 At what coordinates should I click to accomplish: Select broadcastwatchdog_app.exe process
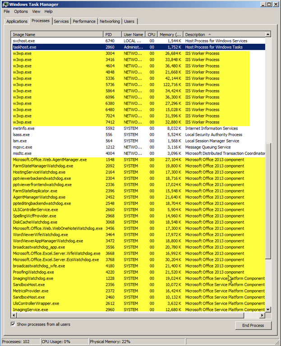(x=138, y=247)
